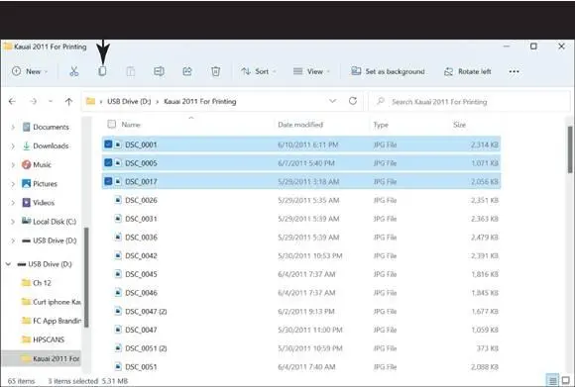Go up one folder level arrow
Viewport: 575px width, 387px height.
coord(68,101)
